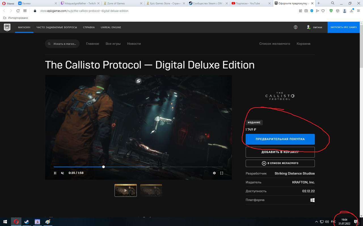
Task: Open extensions cube icon
Action: [337, 11]
